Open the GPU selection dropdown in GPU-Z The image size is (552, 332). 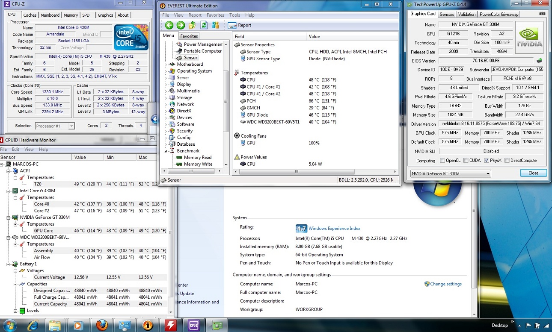451,174
